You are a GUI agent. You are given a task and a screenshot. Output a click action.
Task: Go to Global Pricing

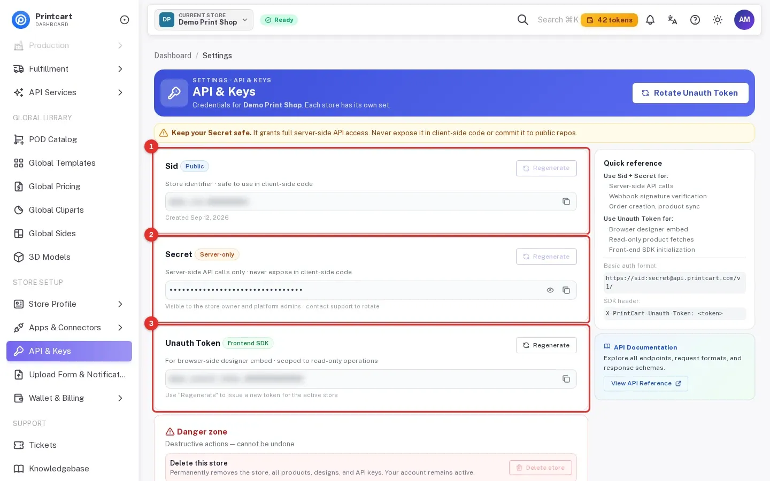[69, 187]
